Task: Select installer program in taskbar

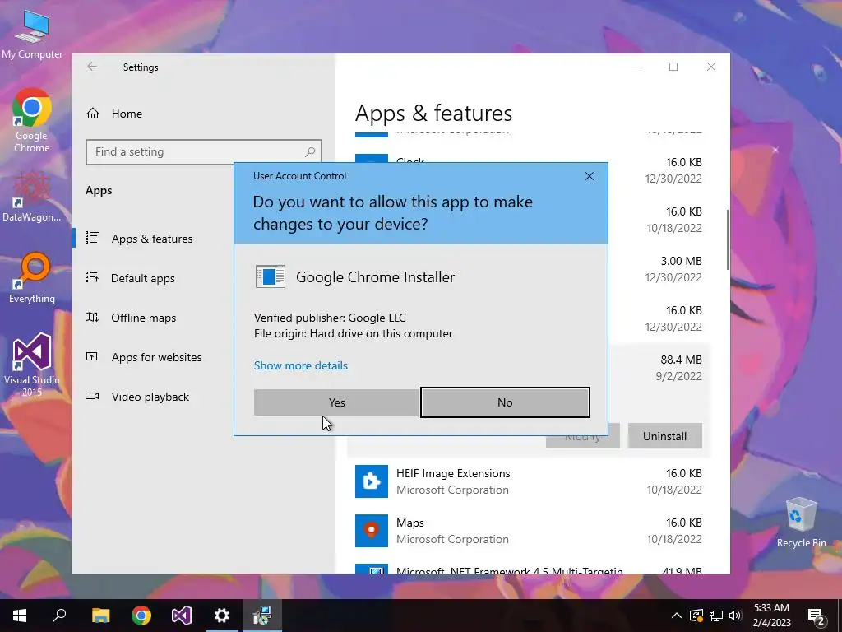Action: click(x=262, y=616)
